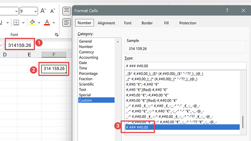Select format _-* #,##0 "€"_-;-* #,##0 "€"_-
Screen dimensions: 251x141
[182, 111]
